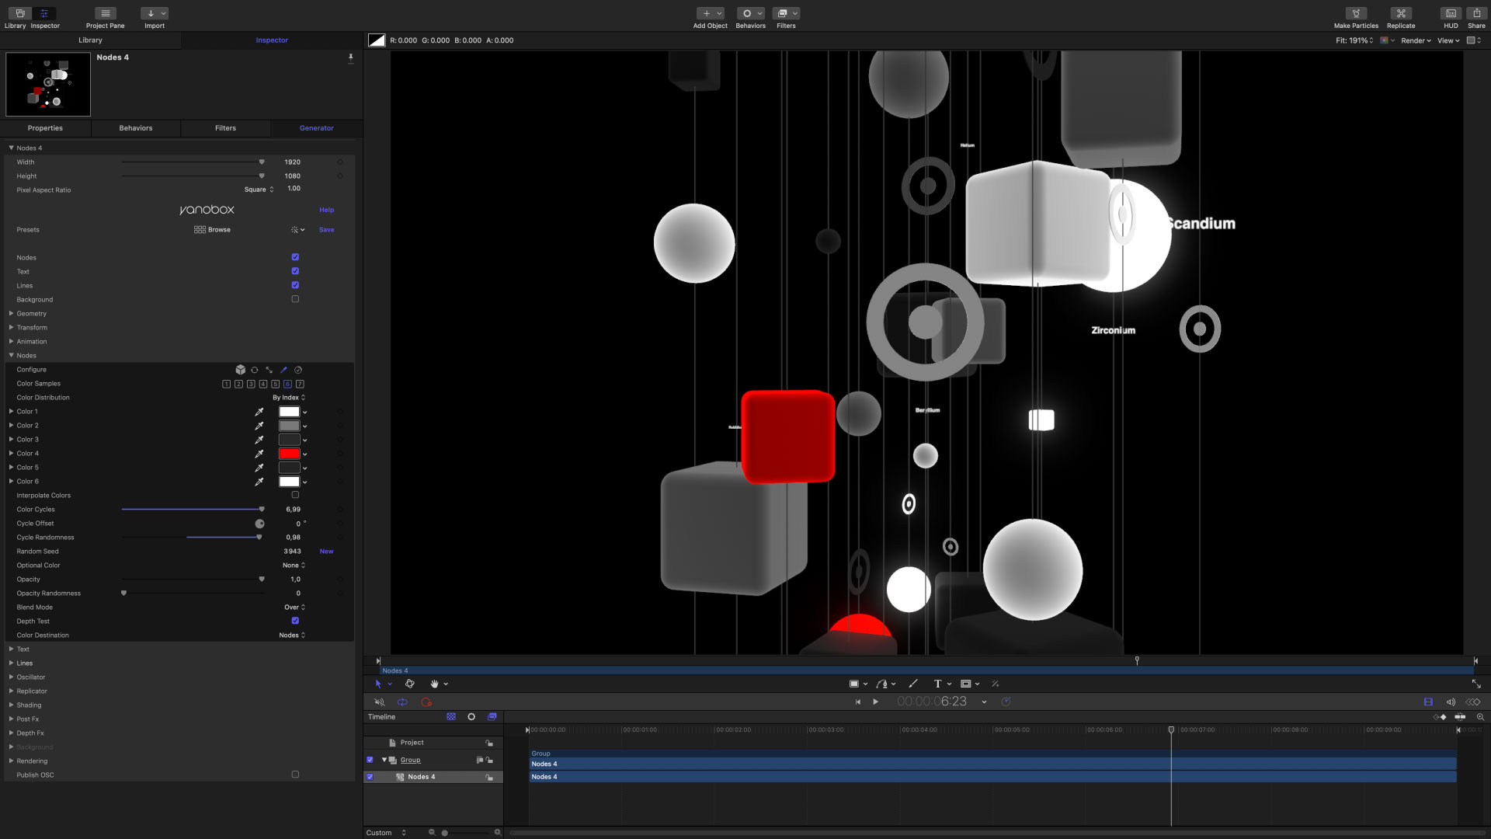
Task: Generate a New random seed
Action: point(326,552)
